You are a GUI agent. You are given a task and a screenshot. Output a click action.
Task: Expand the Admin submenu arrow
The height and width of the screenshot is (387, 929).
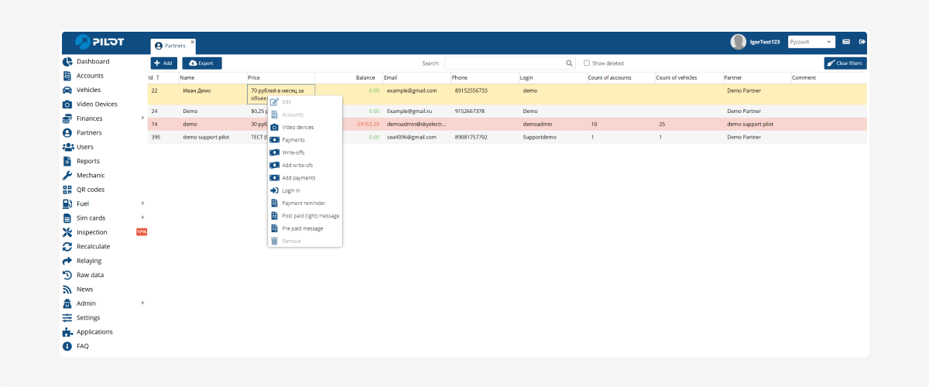pos(142,303)
